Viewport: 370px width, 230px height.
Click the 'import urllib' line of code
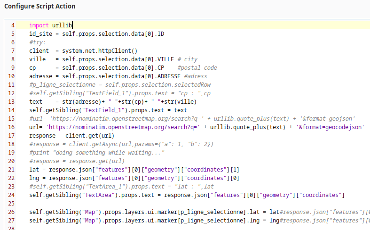[51, 25]
